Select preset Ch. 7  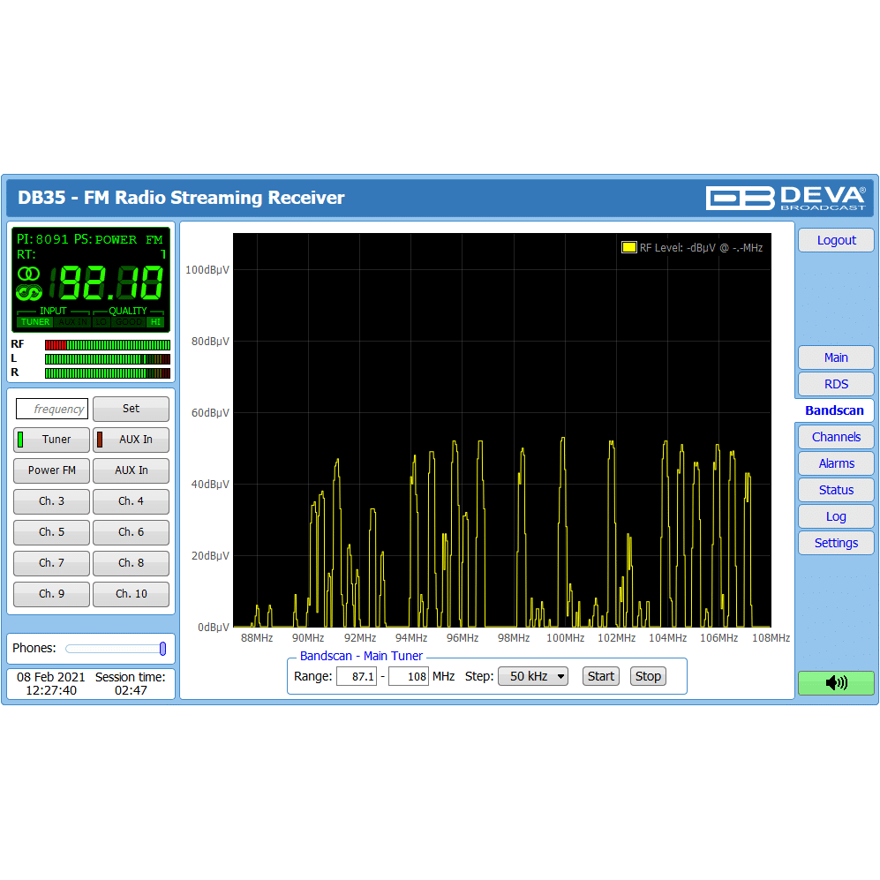tap(51, 563)
